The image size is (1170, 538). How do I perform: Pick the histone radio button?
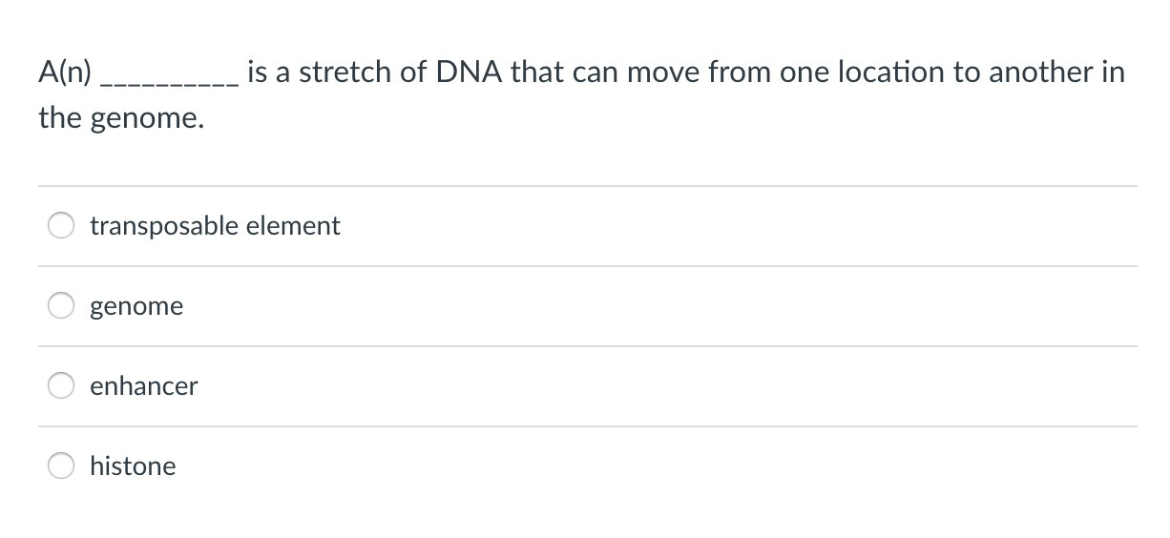point(62,466)
